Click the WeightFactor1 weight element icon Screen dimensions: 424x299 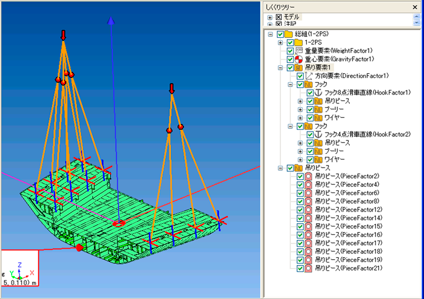[298, 51]
